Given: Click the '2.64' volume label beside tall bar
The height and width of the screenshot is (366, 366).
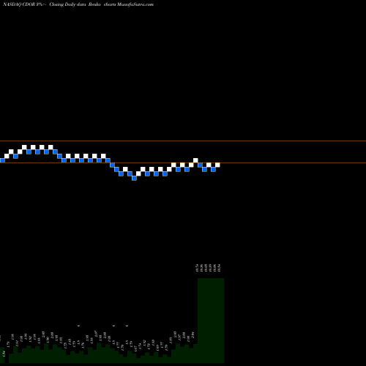Looking at the screenshot, I should tap(193, 335).
